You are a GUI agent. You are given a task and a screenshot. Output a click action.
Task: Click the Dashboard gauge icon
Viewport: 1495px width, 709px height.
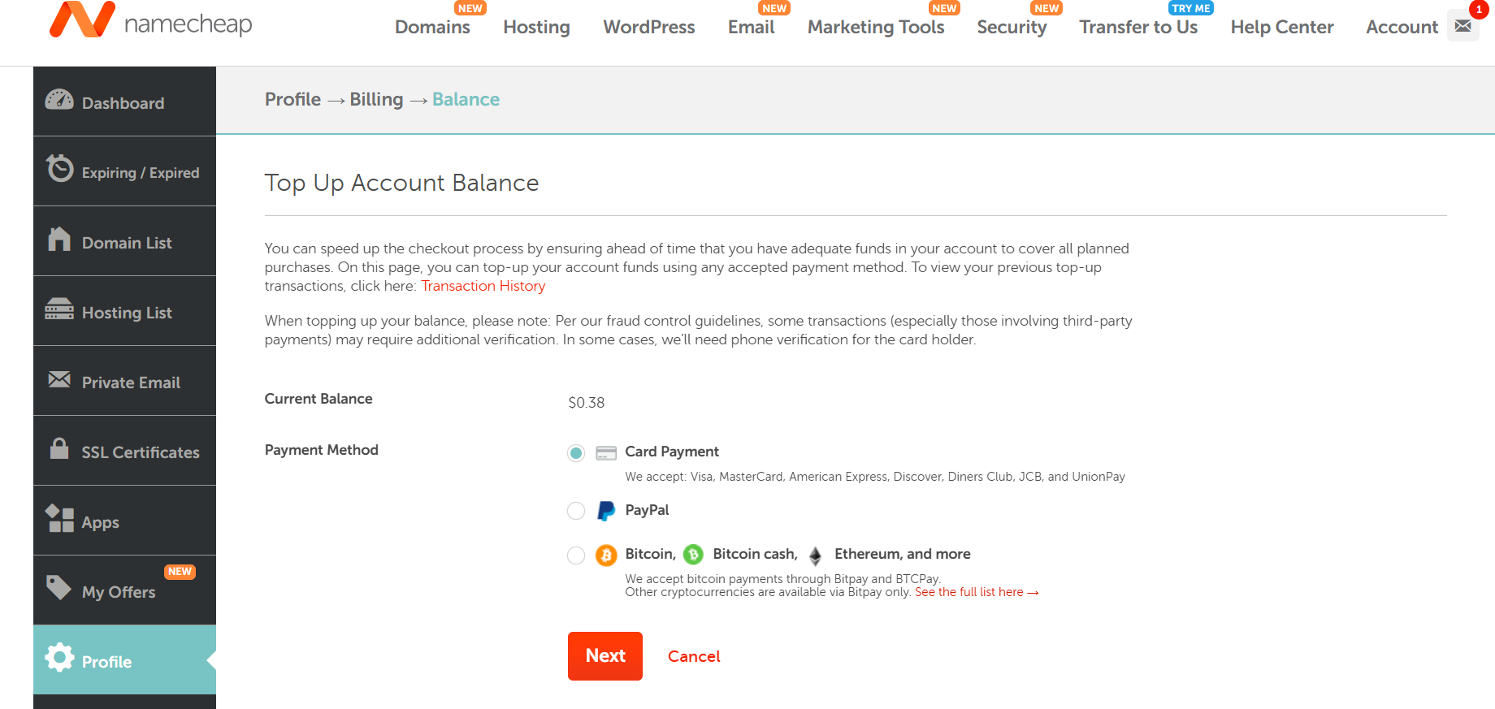[59, 100]
